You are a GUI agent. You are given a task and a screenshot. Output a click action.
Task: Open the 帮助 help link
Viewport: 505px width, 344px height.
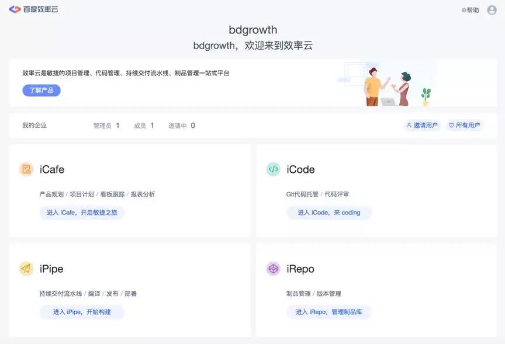pyautogui.click(x=470, y=11)
